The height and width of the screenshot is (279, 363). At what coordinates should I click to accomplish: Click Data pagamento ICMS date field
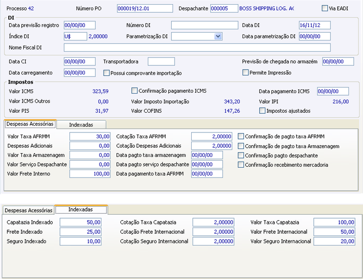(x=333, y=91)
